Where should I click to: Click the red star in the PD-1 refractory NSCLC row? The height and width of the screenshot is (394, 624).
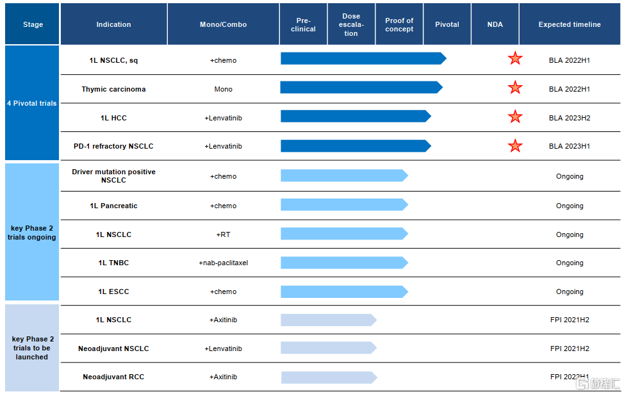point(515,146)
